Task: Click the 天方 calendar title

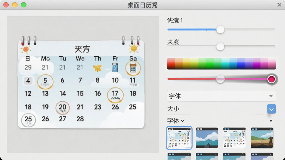Action: [x=82, y=49]
